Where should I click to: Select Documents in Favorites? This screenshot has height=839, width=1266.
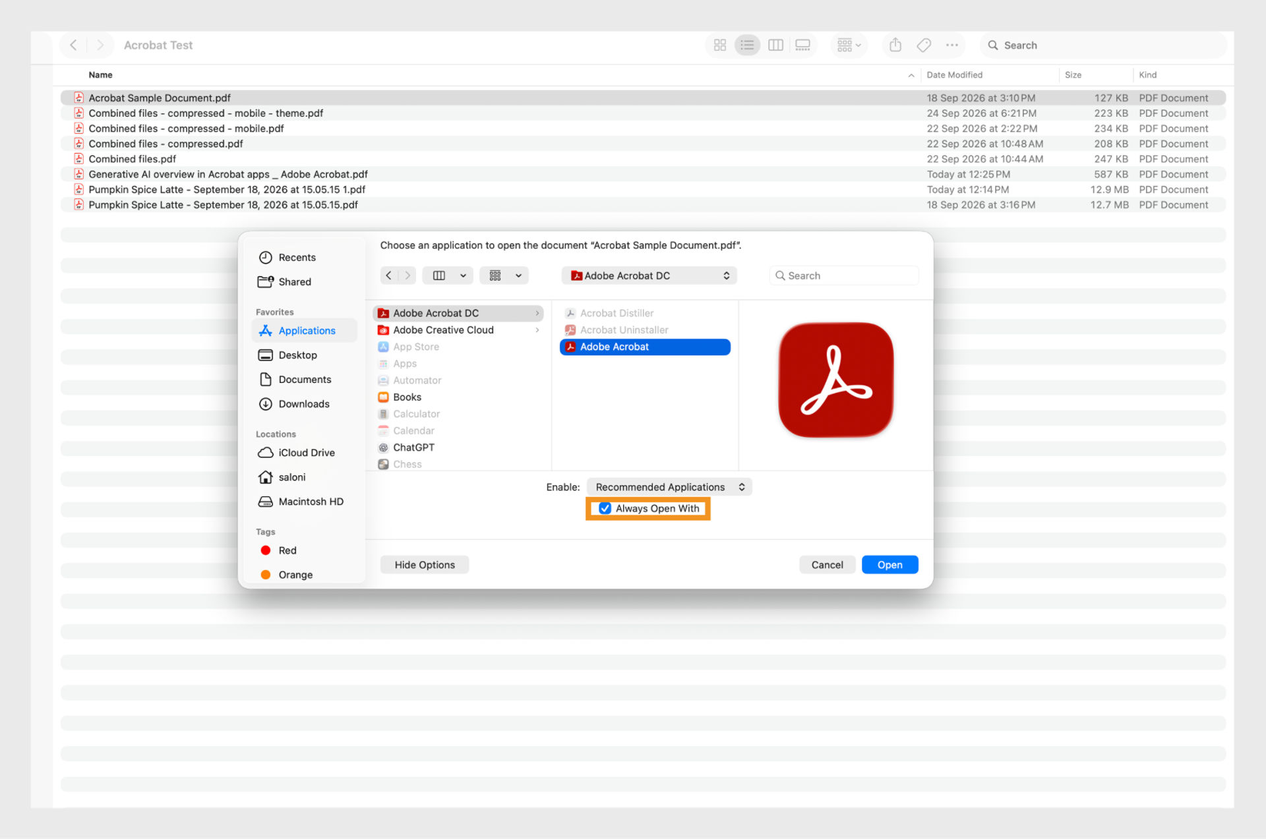305,379
